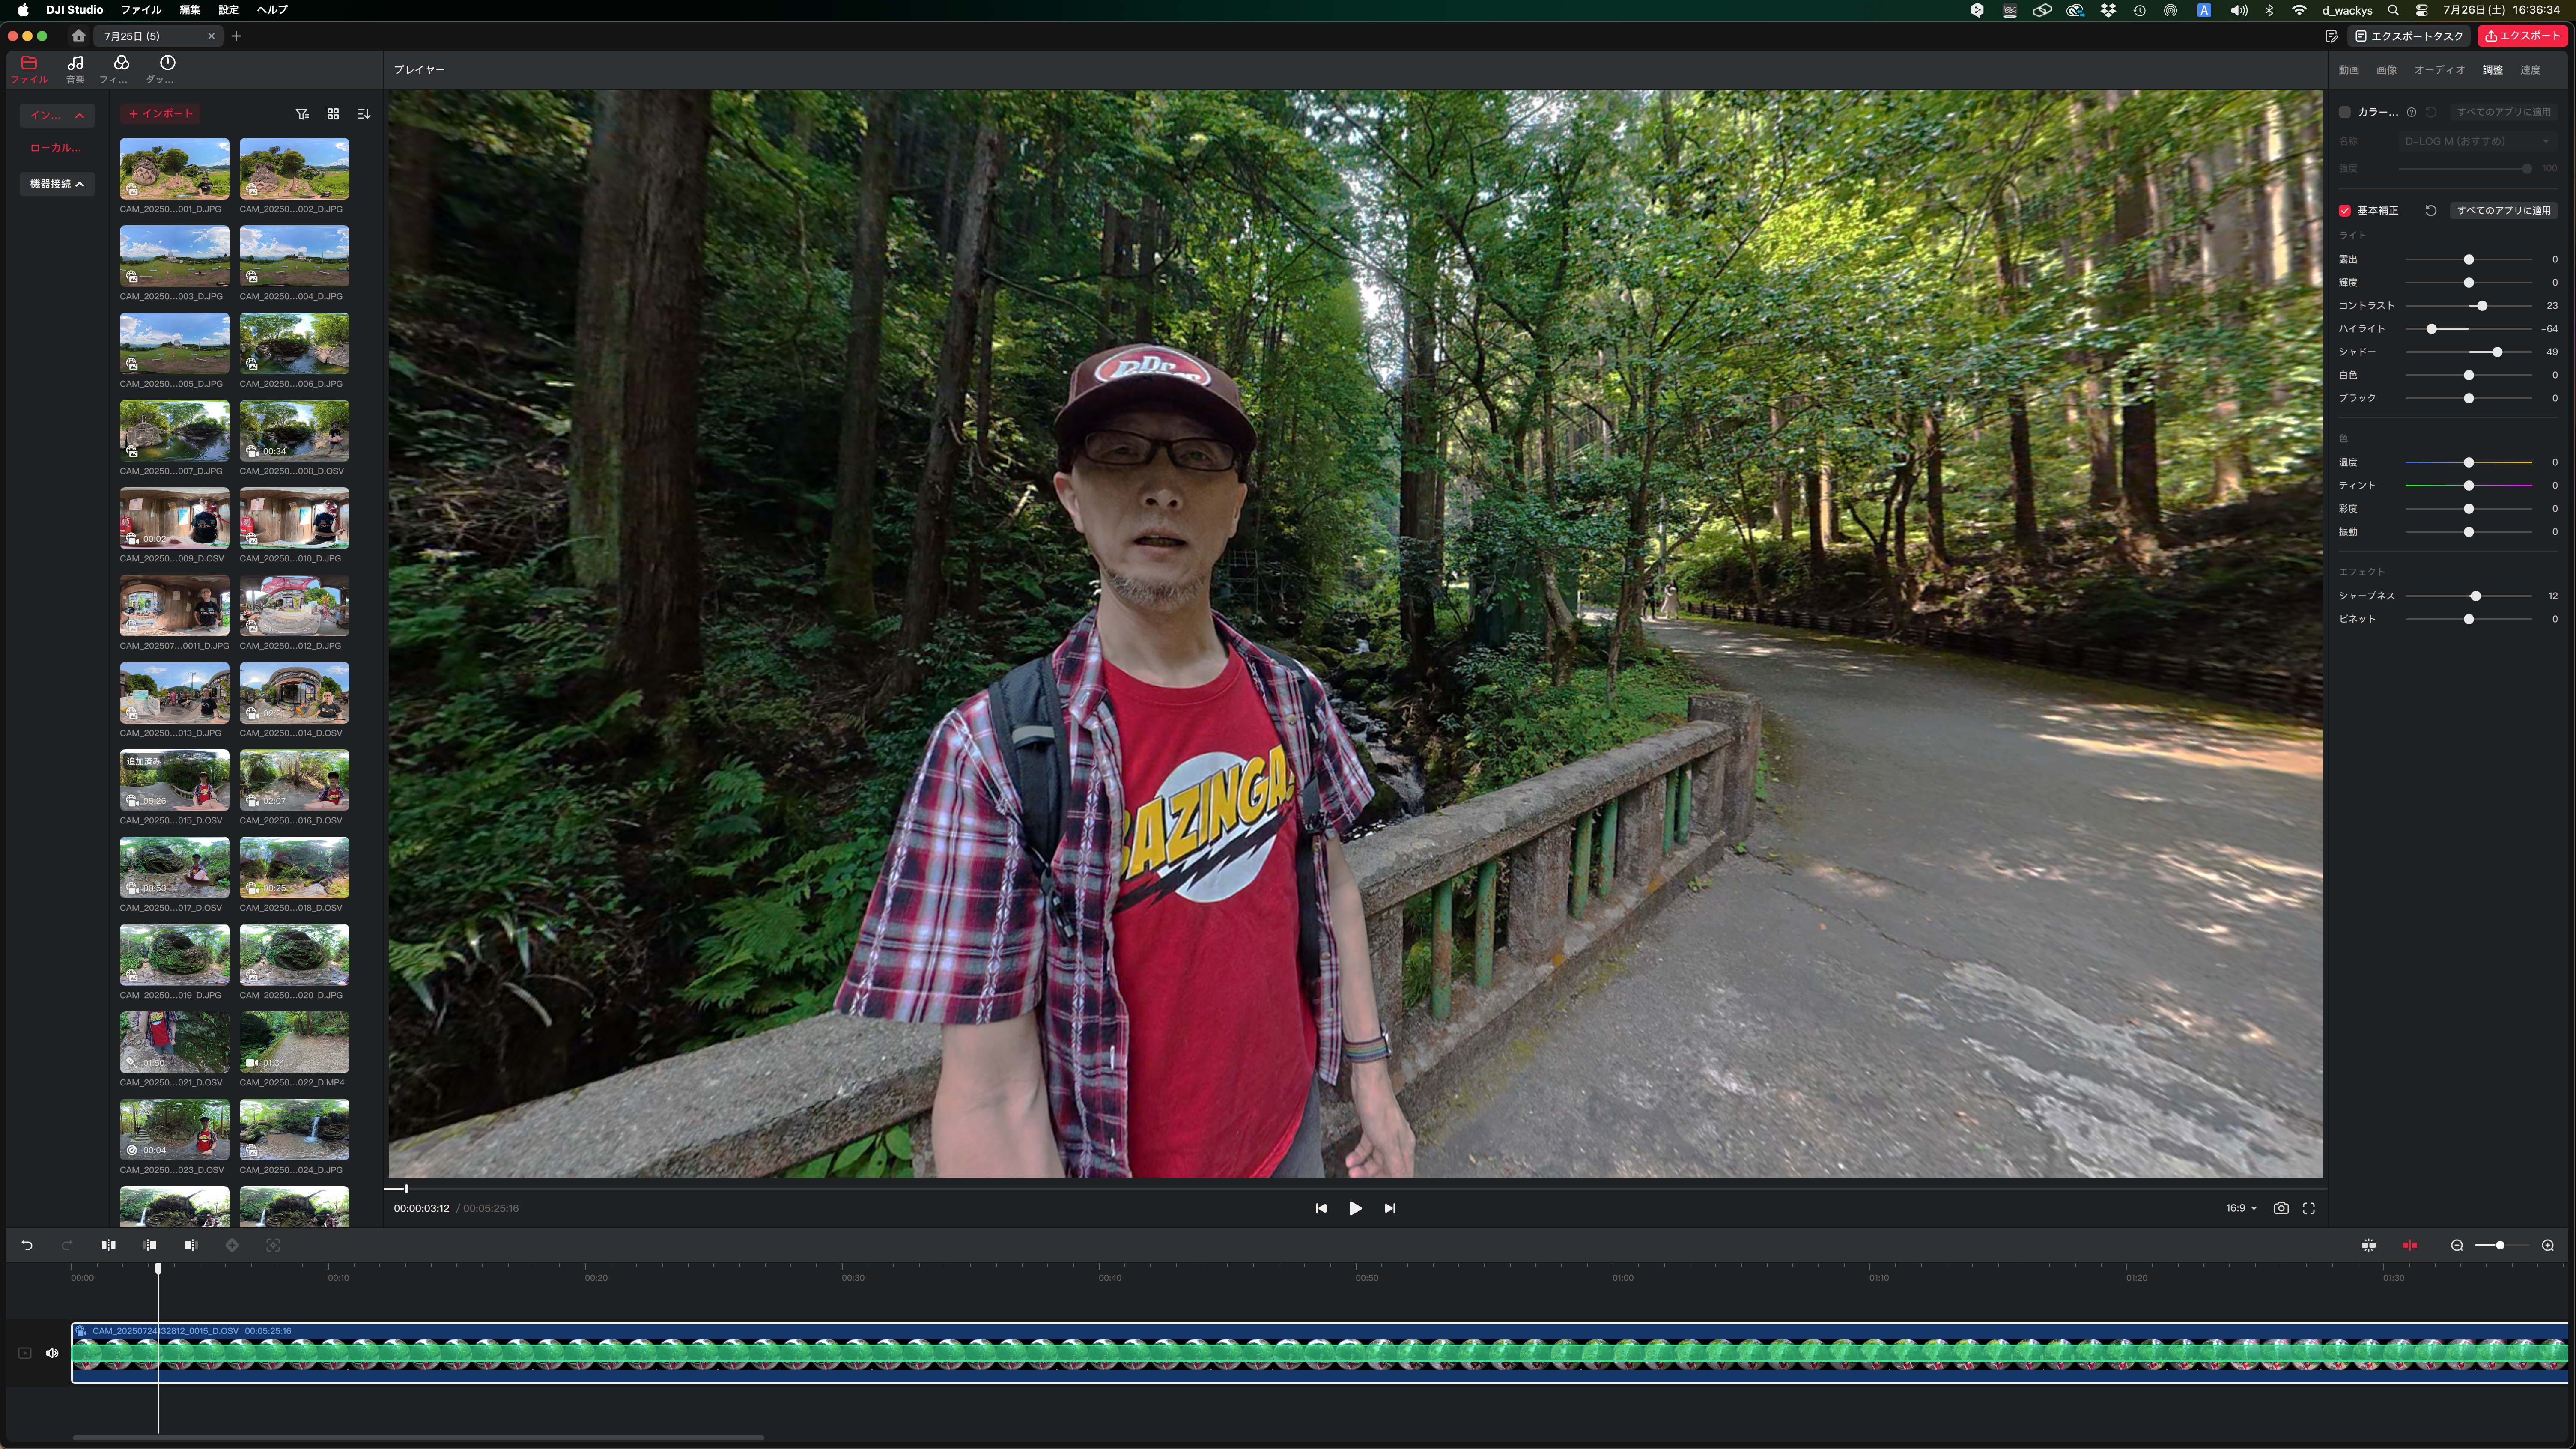Image resolution: width=2576 pixels, height=1449 pixels.
Task: Undo the last timeline edit
Action: [x=27, y=1245]
